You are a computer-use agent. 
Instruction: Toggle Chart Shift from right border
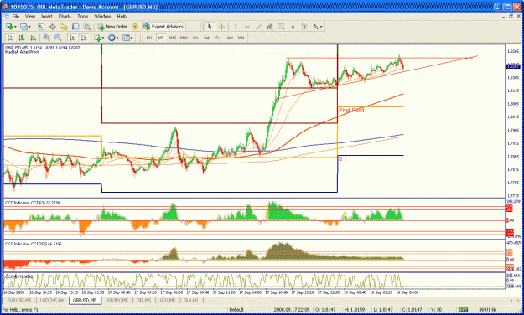(84, 38)
